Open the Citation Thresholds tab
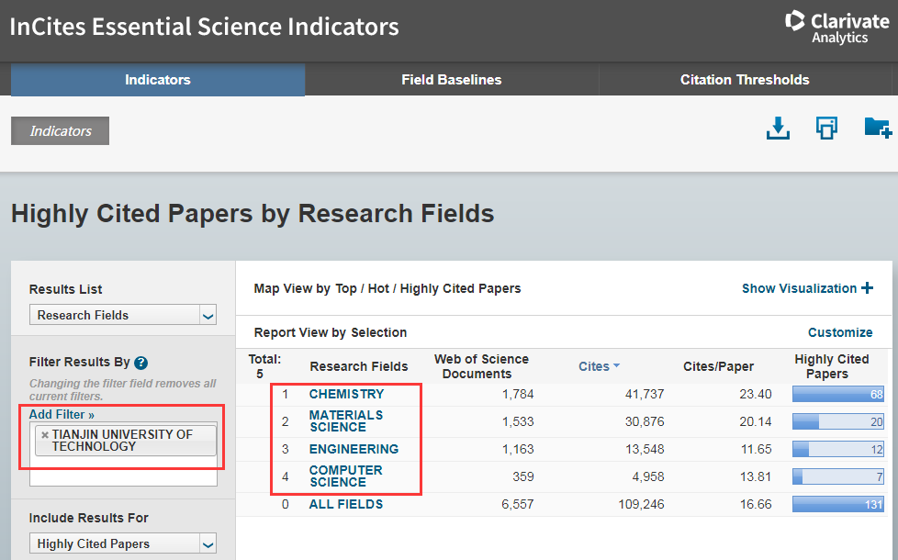Image resolution: width=898 pixels, height=560 pixels. (744, 80)
